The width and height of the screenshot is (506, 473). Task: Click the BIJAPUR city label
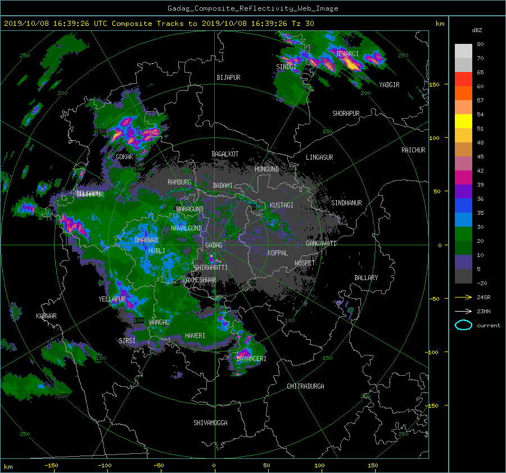(228, 78)
